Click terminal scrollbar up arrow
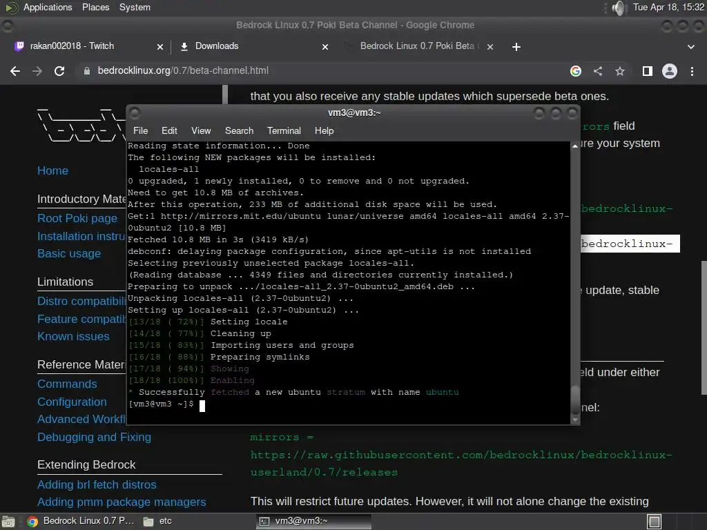This screenshot has height=530, width=707. 575,146
